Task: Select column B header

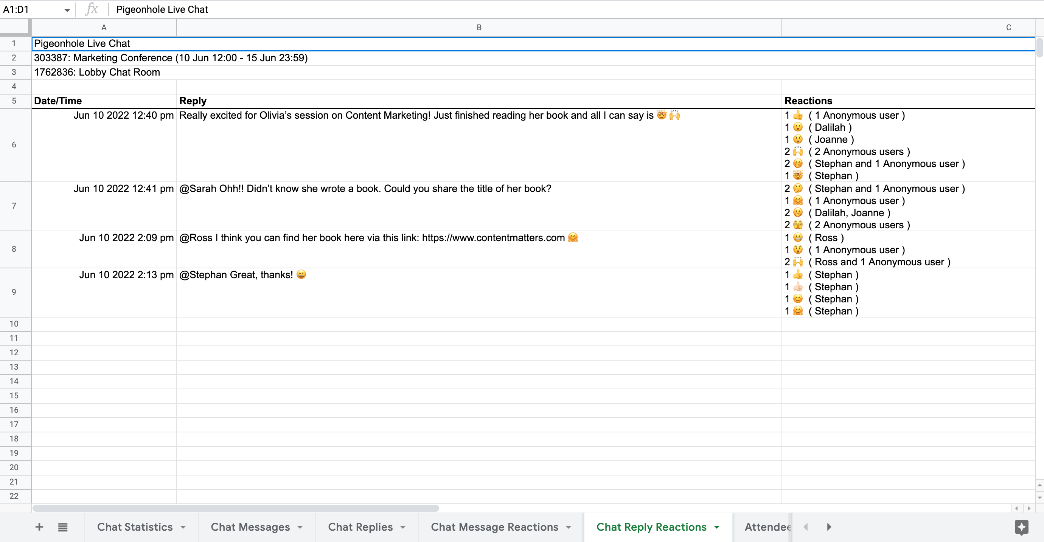Action: coord(479,28)
